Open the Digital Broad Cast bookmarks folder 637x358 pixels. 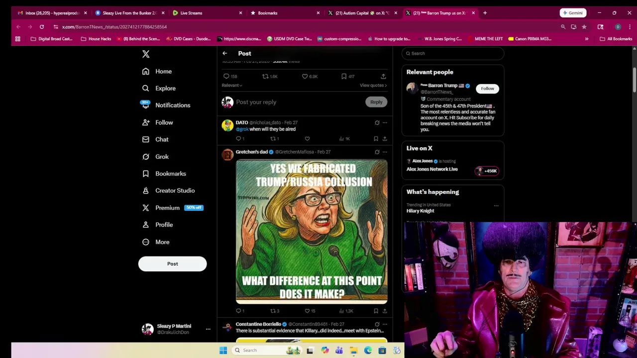[x=52, y=39]
